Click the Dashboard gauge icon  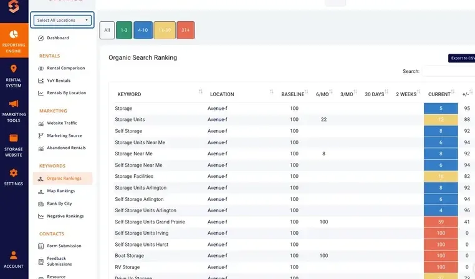click(x=41, y=38)
